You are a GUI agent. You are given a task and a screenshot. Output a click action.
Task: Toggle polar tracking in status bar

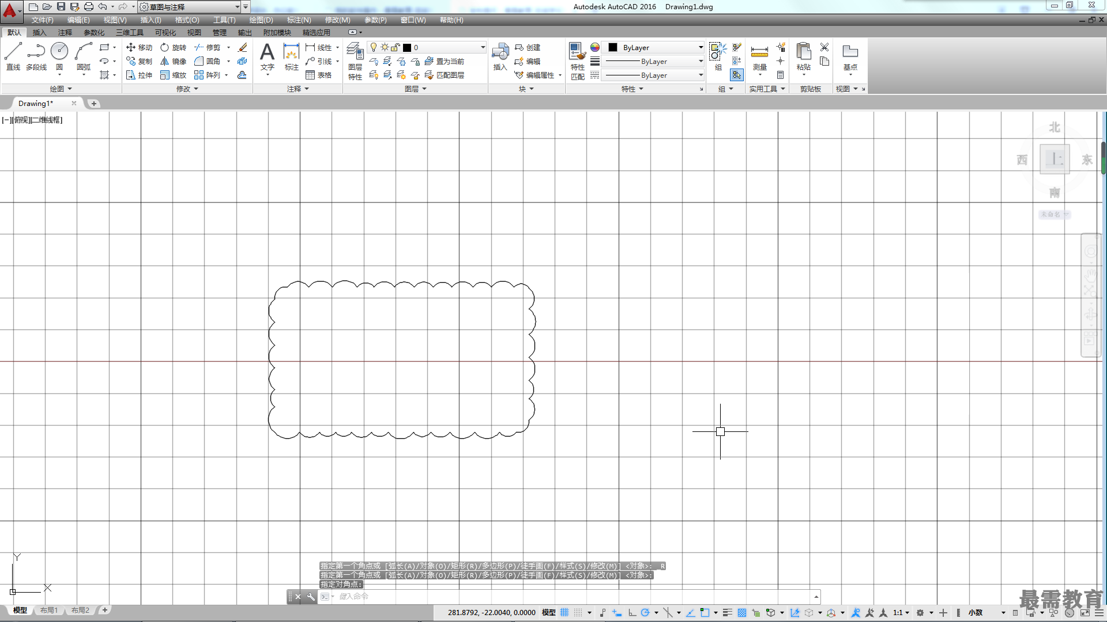coord(645,613)
